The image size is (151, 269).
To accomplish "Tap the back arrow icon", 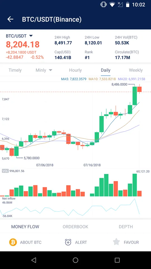I will pyautogui.click(x=10, y=19).
